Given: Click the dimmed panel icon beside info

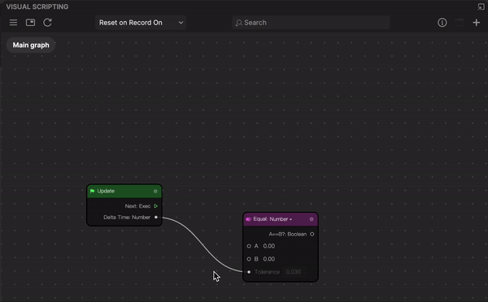Looking at the screenshot, I should [x=460, y=23].
